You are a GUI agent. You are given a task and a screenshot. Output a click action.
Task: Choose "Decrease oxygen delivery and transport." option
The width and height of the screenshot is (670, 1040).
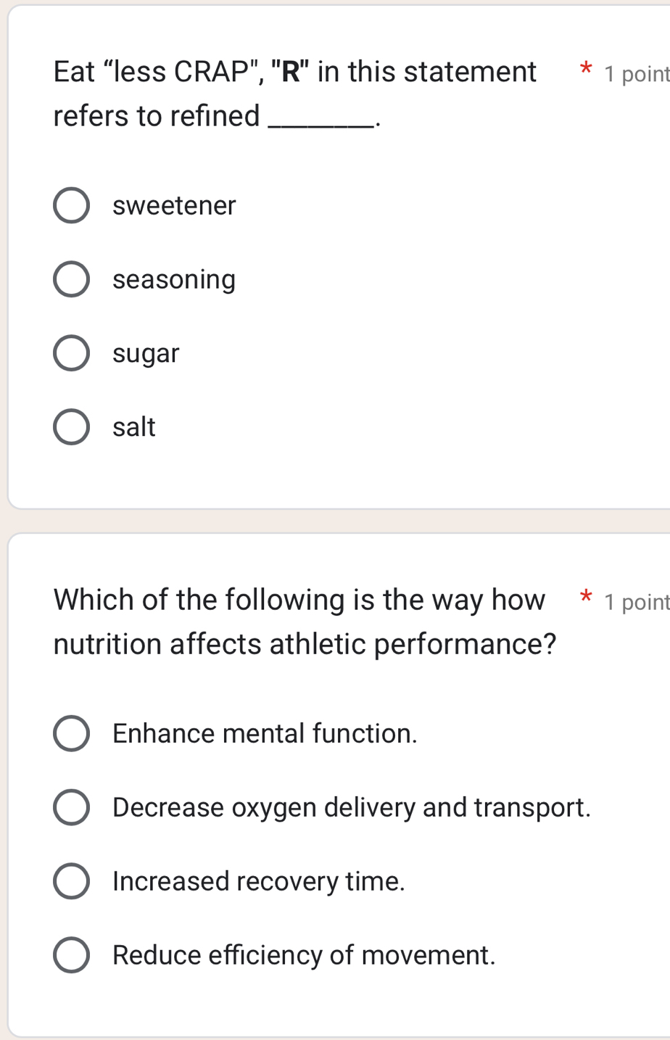coord(70,806)
